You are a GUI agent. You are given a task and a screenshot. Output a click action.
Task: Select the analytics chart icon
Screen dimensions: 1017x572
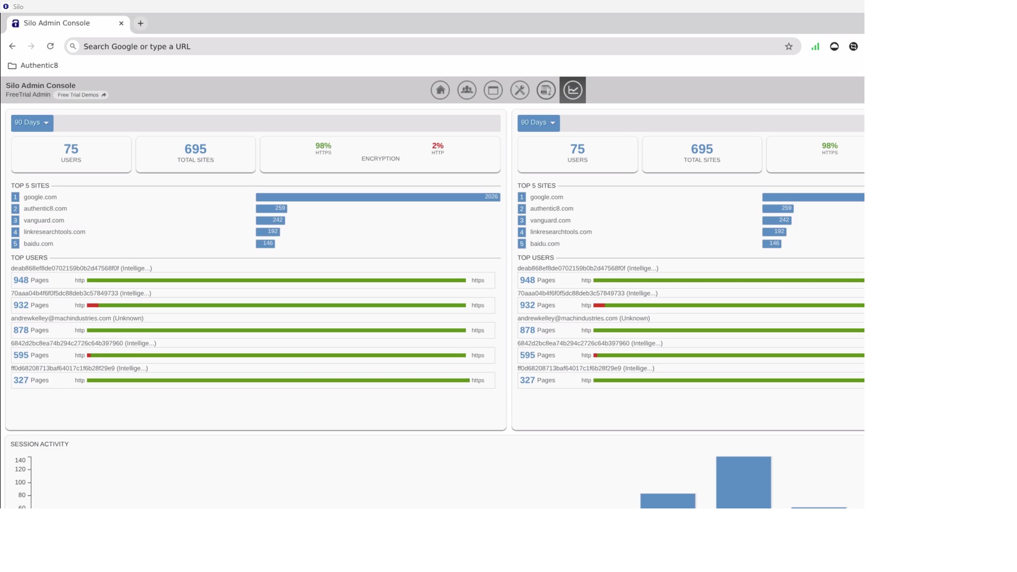(x=572, y=90)
